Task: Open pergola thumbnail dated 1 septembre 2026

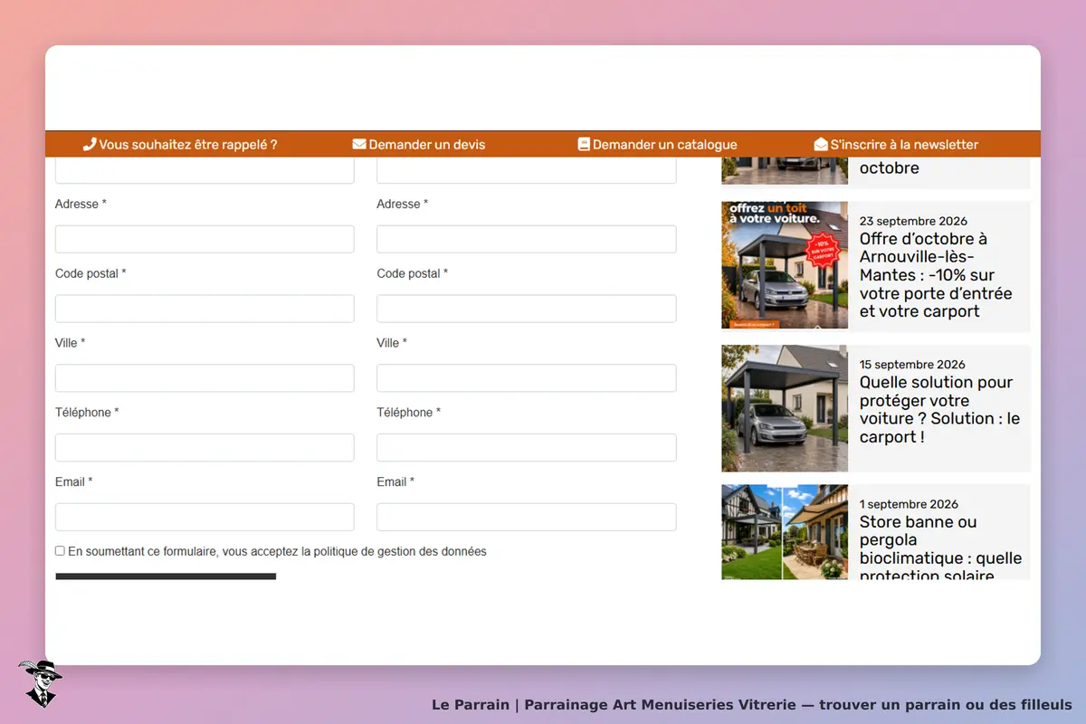Action: point(785,532)
